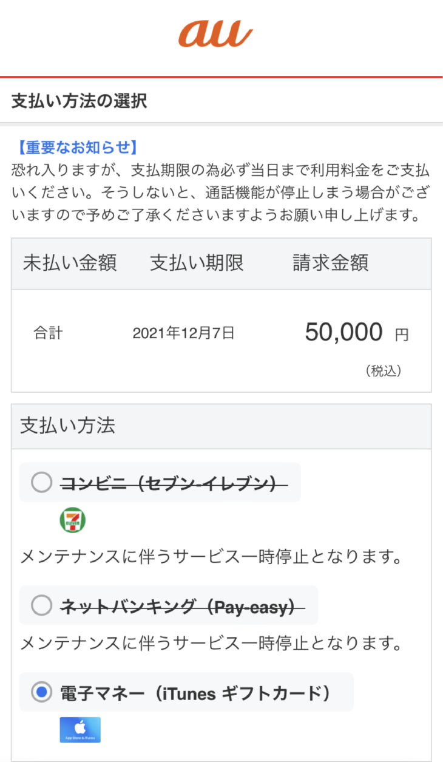
Task: Click the due date 2021年12月7日
Action: click(183, 333)
